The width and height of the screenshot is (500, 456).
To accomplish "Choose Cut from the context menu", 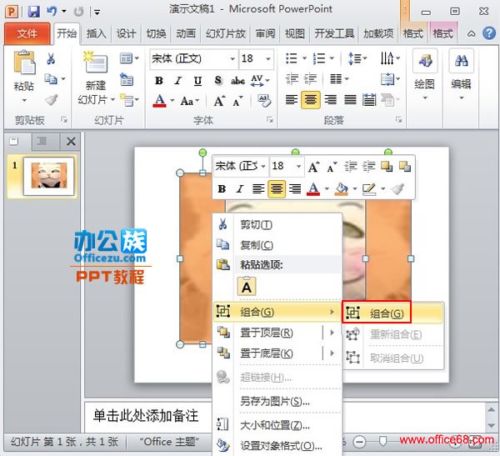I will click(x=277, y=225).
